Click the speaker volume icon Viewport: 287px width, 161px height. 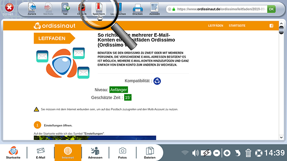point(195,153)
